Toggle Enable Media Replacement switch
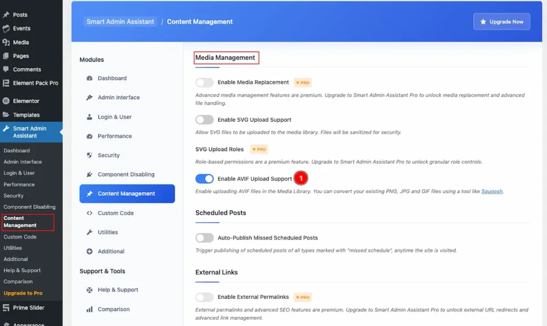 coord(205,83)
